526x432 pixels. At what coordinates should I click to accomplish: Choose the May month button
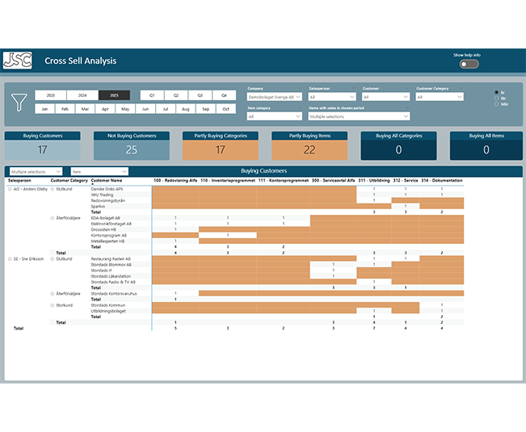pos(125,109)
